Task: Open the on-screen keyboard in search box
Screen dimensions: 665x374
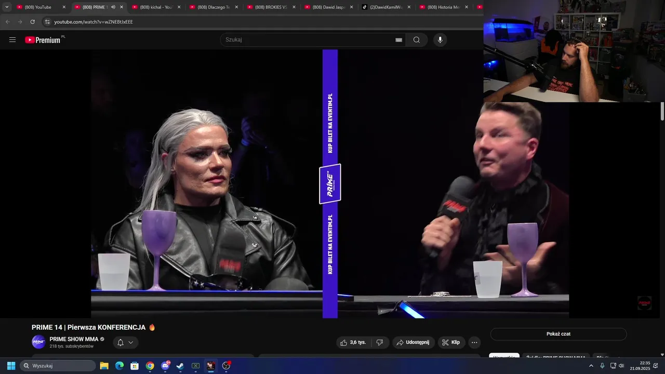Action: [398, 40]
